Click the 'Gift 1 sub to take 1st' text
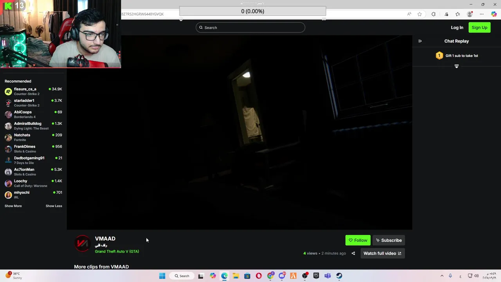This screenshot has width=501, height=282. point(461,56)
